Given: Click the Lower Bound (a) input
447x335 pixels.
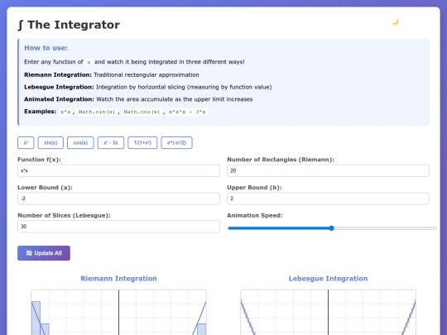Looking at the screenshot, I should coord(118,199).
